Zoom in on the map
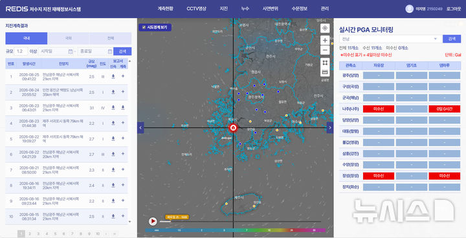 point(325,40)
